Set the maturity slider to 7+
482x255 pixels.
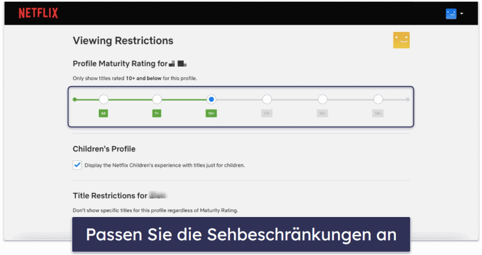(157, 99)
